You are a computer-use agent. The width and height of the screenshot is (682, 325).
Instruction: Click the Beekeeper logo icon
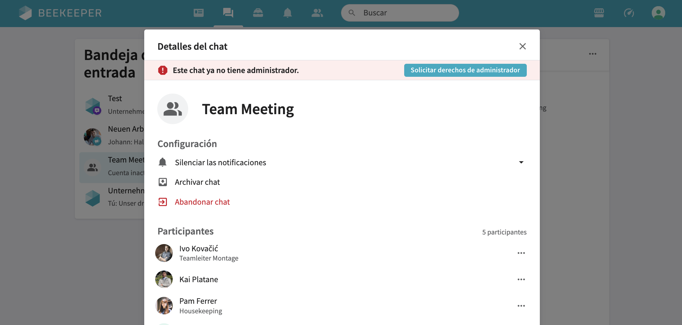tap(25, 13)
